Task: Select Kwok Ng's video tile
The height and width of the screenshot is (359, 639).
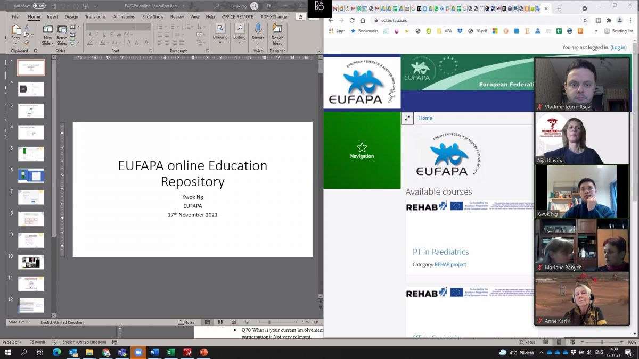Action: (582, 191)
